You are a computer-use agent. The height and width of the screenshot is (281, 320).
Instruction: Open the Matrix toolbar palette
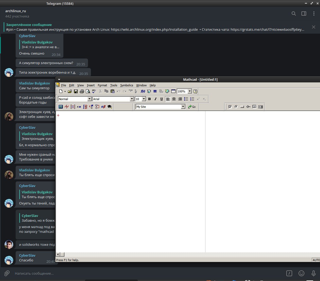pos(73,107)
